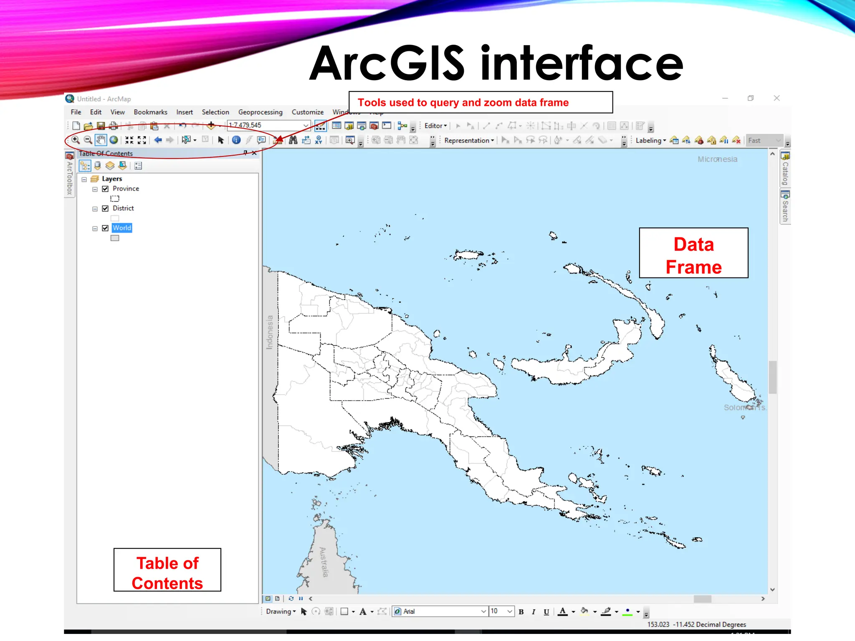Click the Lock Labels icon

click(711, 140)
